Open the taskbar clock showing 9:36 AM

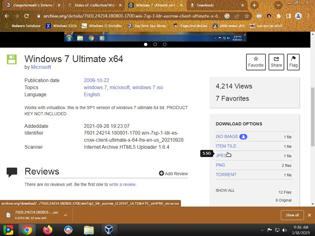(301, 230)
